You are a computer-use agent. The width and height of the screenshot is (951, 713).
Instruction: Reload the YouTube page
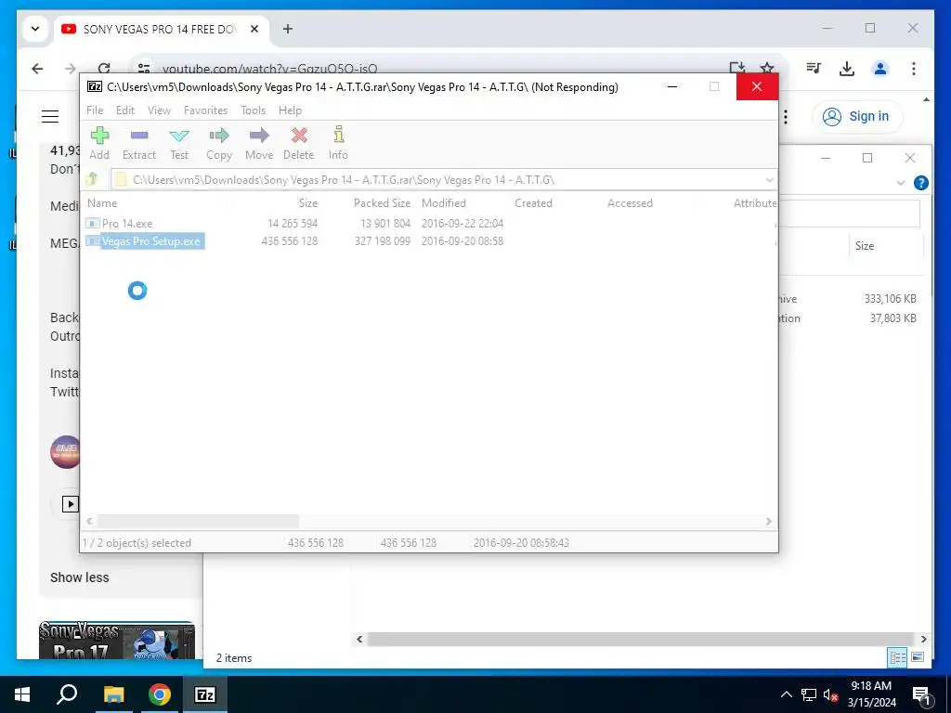pos(104,67)
